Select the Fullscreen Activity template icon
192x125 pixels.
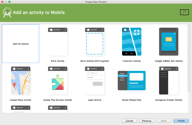click(132, 42)
